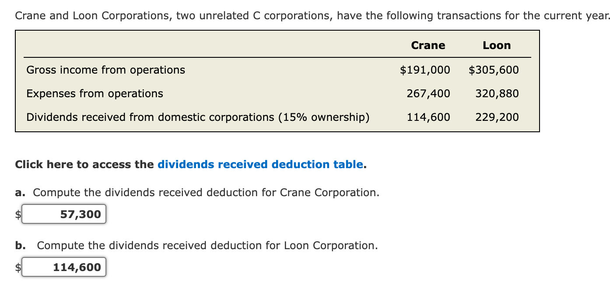Select the $305,600 value for Loon
The image size is (610, 289).
point(494,70)
